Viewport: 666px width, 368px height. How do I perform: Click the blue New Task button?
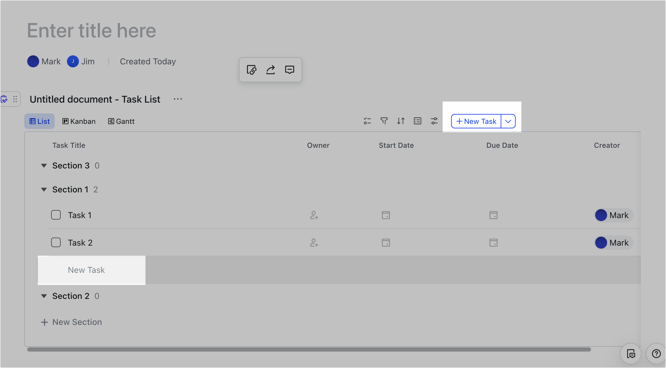coord(476,121)
